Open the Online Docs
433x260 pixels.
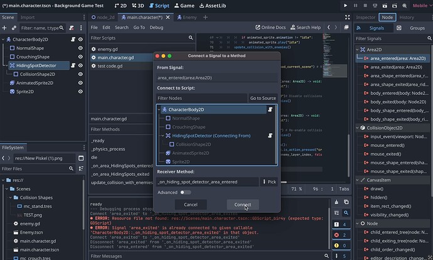pyautogui.click(x=272, y=28)
